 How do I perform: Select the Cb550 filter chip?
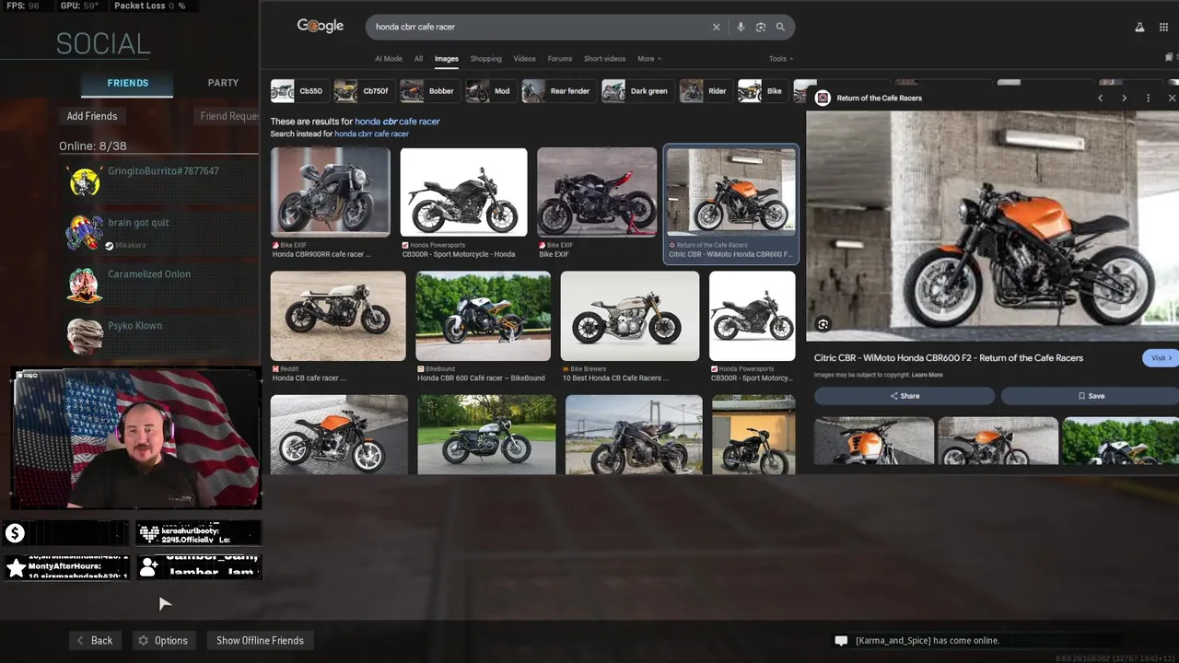coord(298,91)
